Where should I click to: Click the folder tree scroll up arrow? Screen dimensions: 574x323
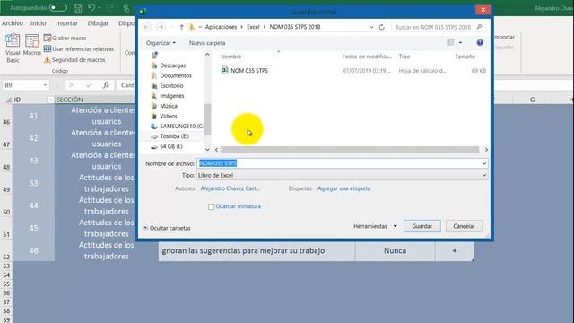(x=207, y=55)
